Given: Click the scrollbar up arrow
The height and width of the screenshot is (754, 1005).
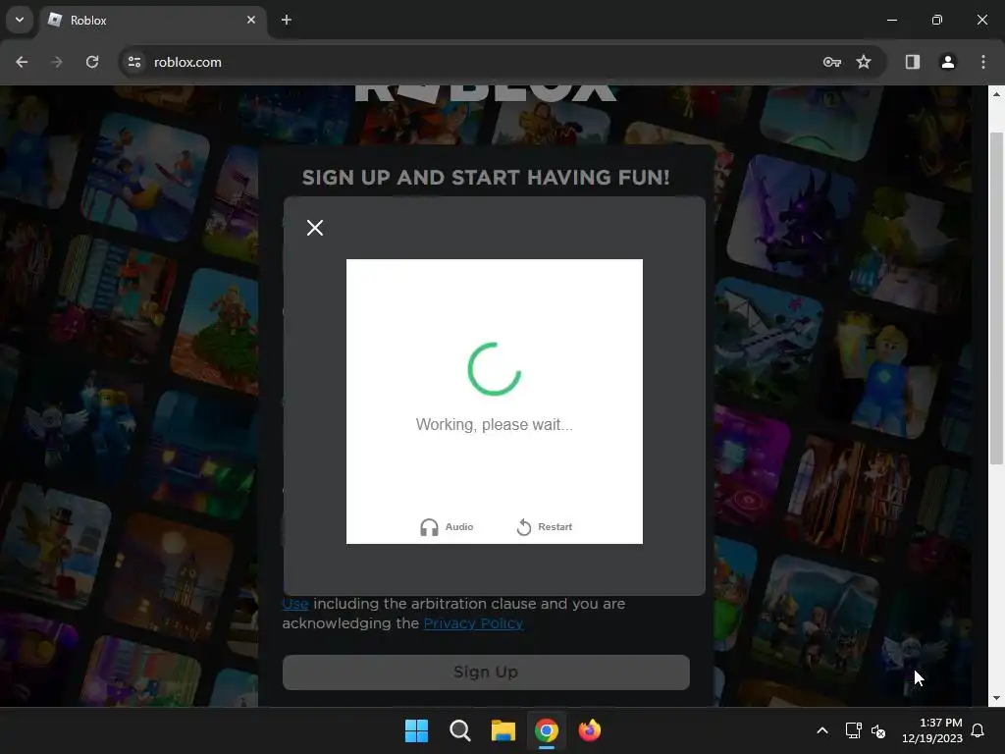Looking at the screenshot, I should (996, 93).
